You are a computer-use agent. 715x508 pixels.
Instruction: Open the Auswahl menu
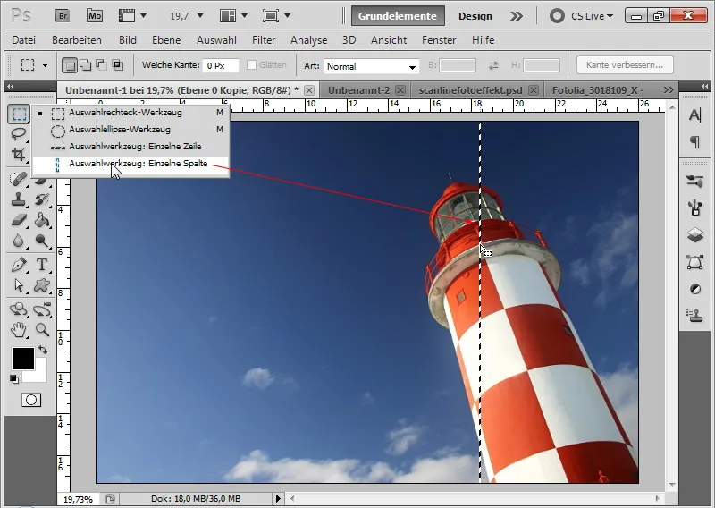point(216,40)
